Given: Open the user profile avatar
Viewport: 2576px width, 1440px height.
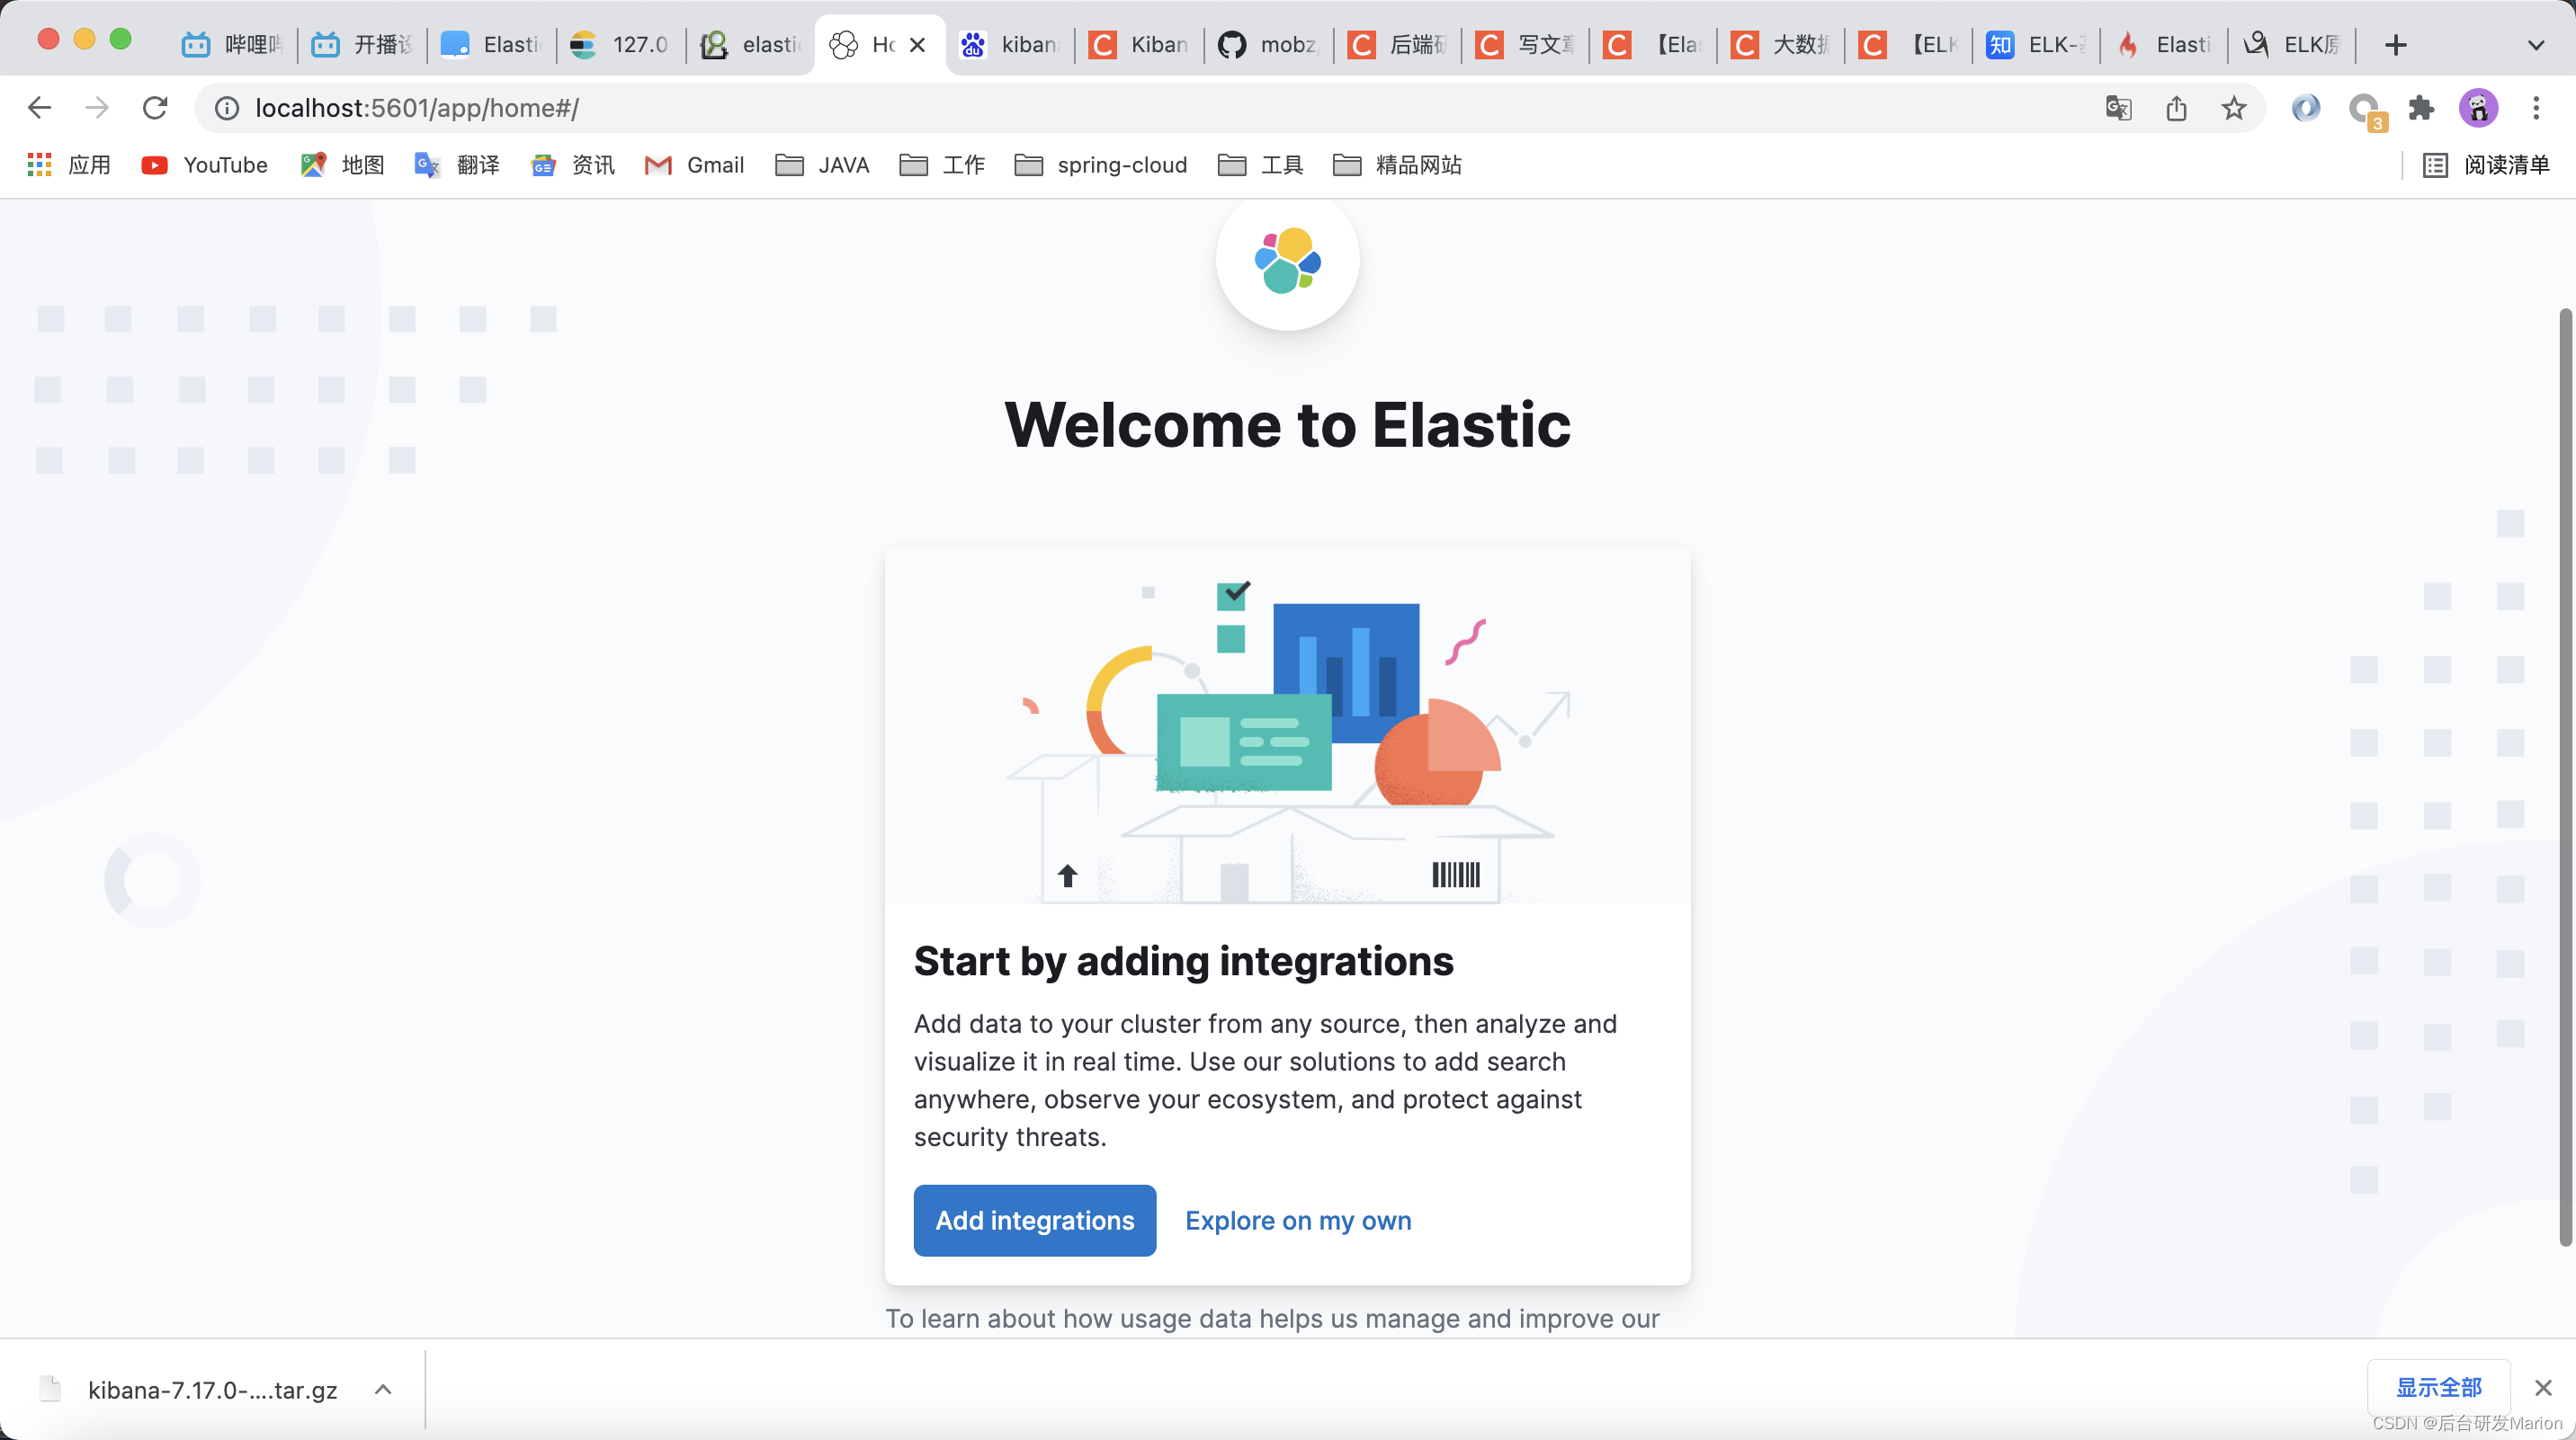Looking at the screenshot, I should pyautogui.click(x=2478, y=108).
